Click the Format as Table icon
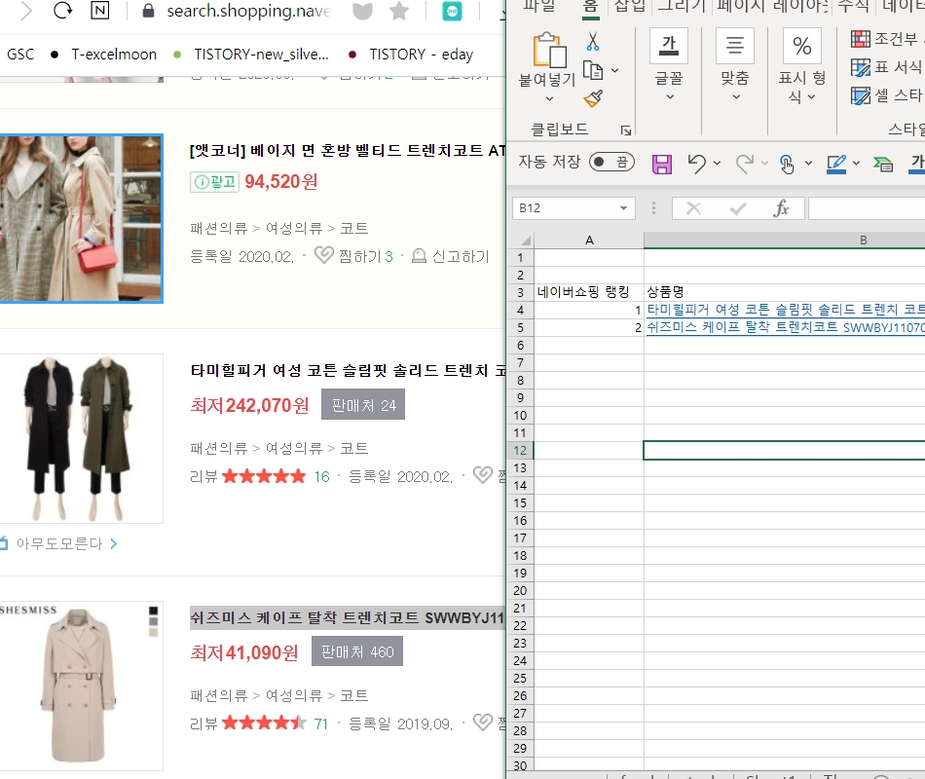Image resolution: width=925 pixels, height=779 pixels. click(x=860, y=67)
